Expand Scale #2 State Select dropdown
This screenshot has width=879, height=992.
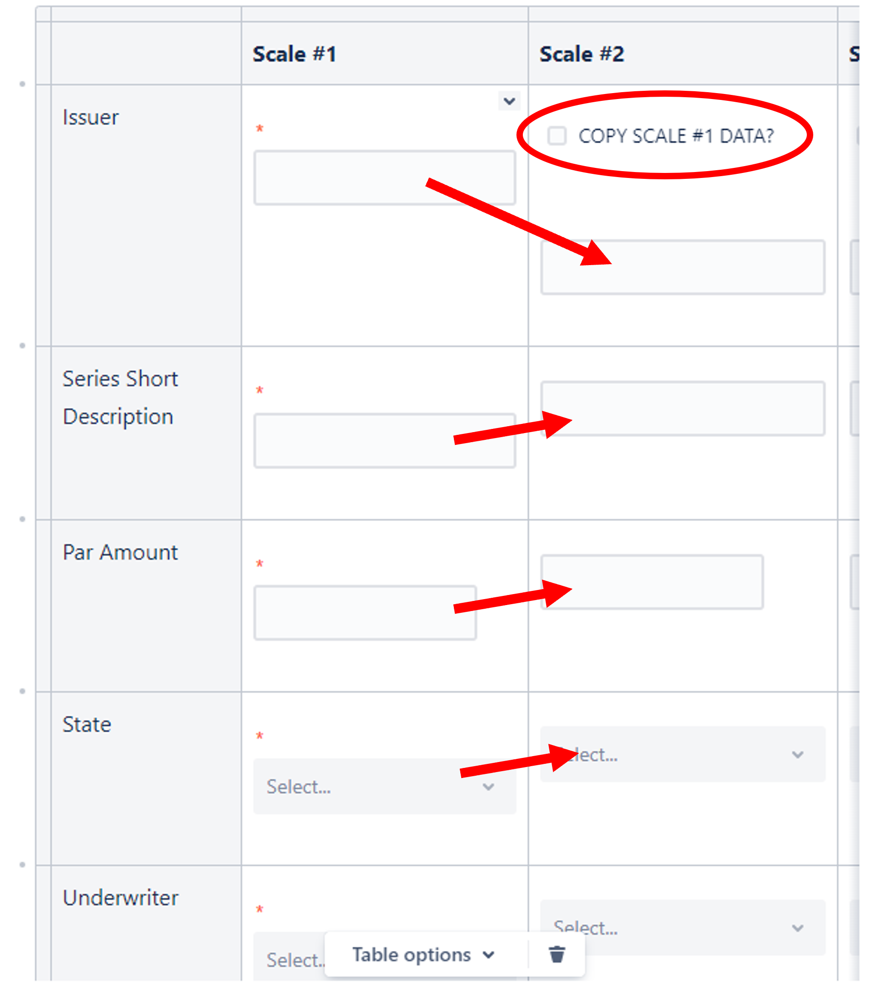click(x=682, y=754)
